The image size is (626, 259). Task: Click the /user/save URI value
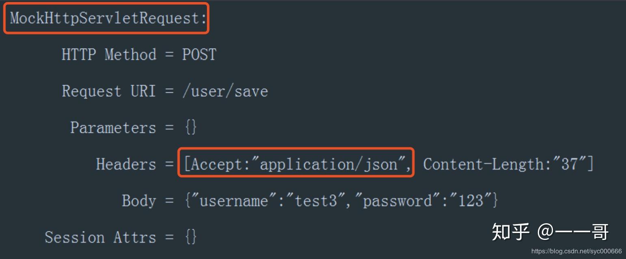[x=225, y=91]
